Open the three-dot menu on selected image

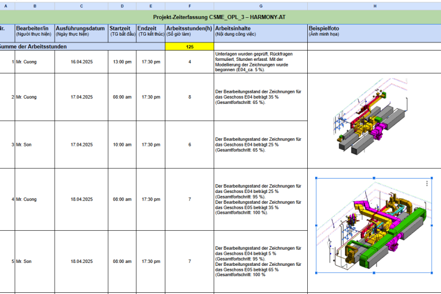tap(427, 184)
